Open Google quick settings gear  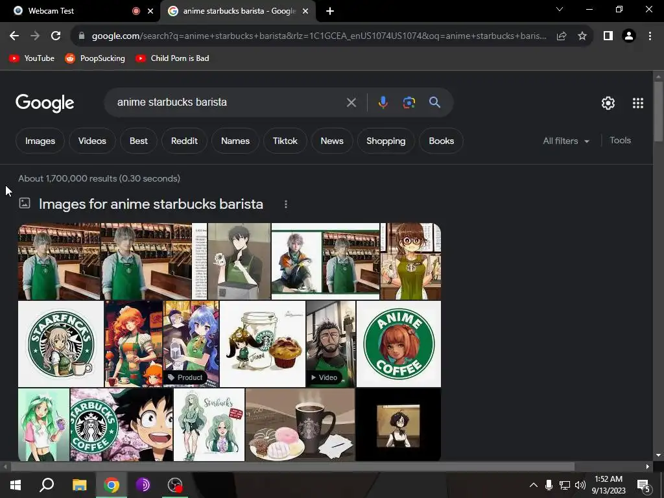coord(608,103)
